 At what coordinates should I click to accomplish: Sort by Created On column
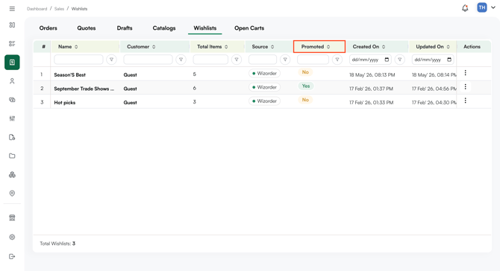[x=384, y=47]
